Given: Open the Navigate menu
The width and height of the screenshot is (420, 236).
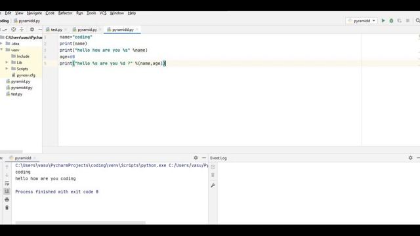Looking at the screenshot, I should 34,13.
